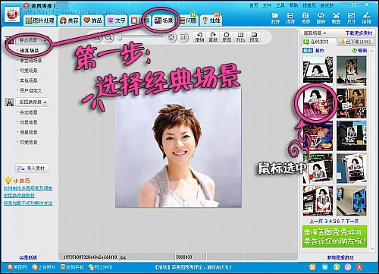Click the 打开 open-file icon

point(276,18)
